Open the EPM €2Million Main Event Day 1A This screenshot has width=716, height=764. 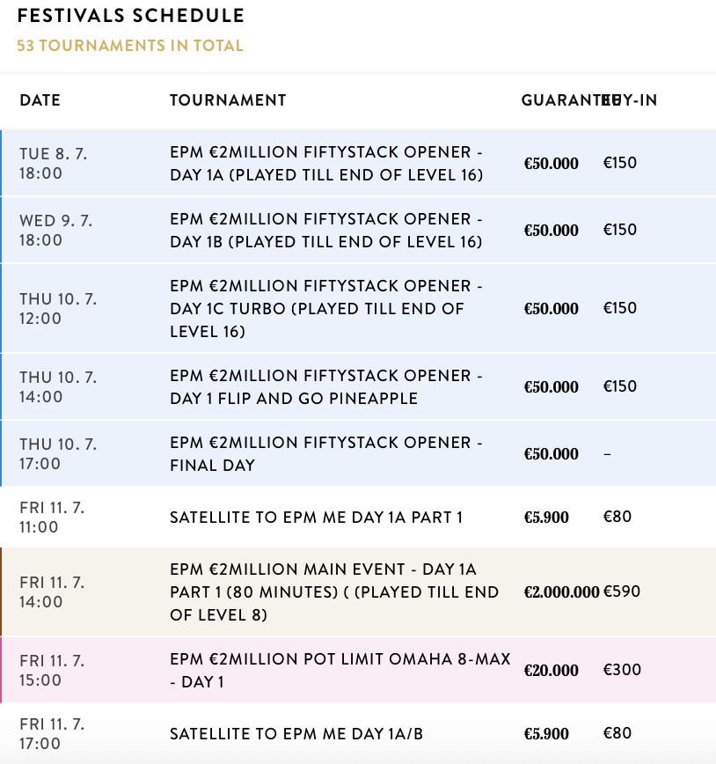tap(334, 592)
